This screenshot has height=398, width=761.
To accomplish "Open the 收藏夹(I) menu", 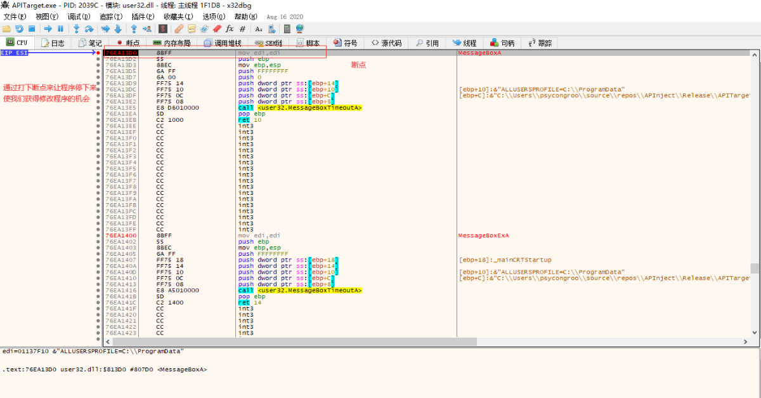I will 179,17.
